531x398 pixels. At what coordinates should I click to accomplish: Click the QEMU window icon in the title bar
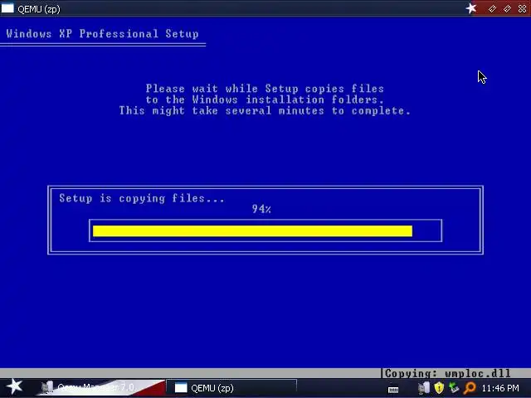pos(7,7)
